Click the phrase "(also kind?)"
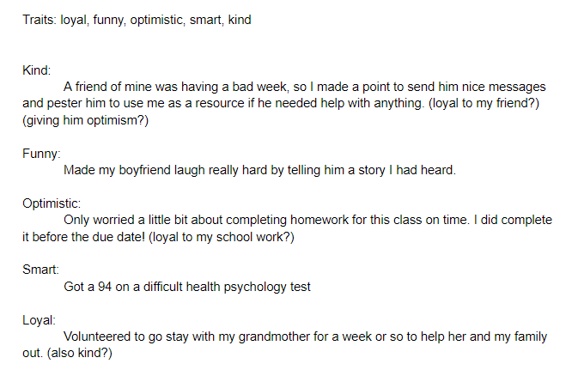Viewport: 584px width, 382px height. tap(79, 353)
